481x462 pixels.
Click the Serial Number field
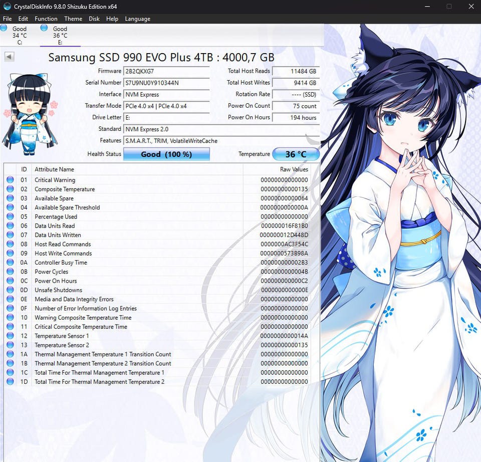pos(166,83)
